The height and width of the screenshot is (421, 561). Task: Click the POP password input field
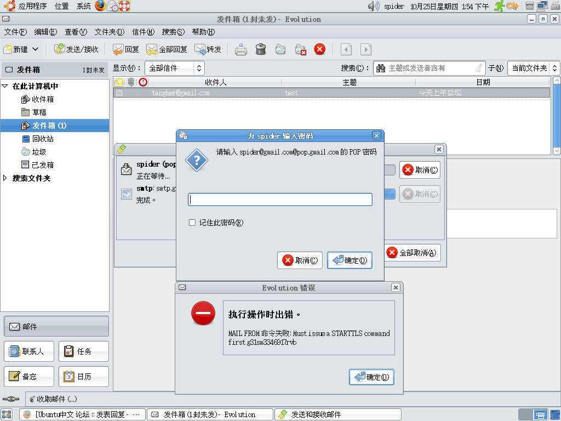[280, 200]
